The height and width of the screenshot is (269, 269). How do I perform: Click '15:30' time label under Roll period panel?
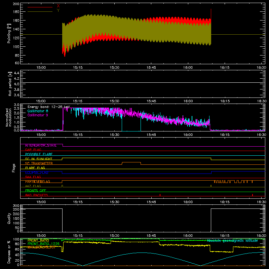click(x=114, y=101)
